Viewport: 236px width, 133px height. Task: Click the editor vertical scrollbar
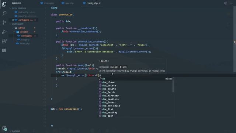[x=235, y=39]
